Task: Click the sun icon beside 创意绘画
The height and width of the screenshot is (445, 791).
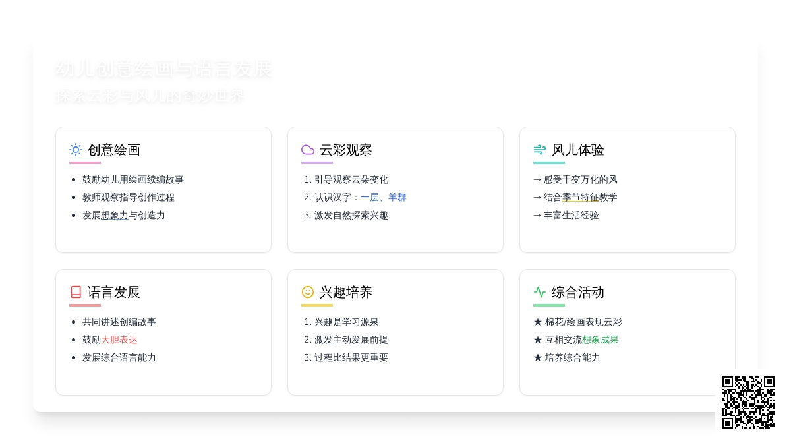Action: click(x=76, y=150)
